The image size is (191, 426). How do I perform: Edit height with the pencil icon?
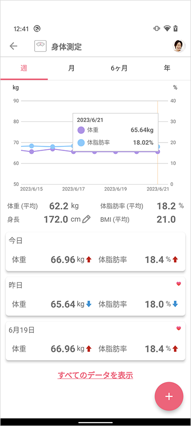(x=86, y=218)
